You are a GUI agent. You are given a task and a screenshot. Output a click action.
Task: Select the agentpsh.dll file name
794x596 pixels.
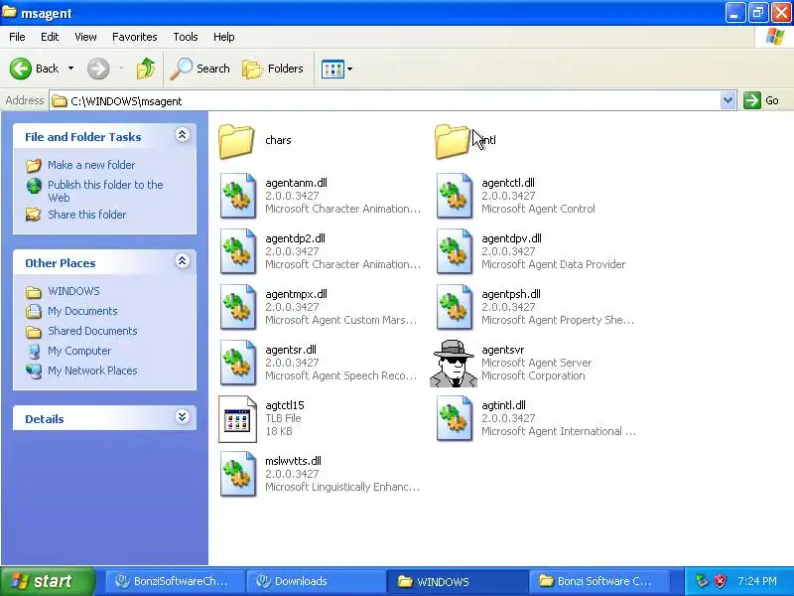(511, 294)
